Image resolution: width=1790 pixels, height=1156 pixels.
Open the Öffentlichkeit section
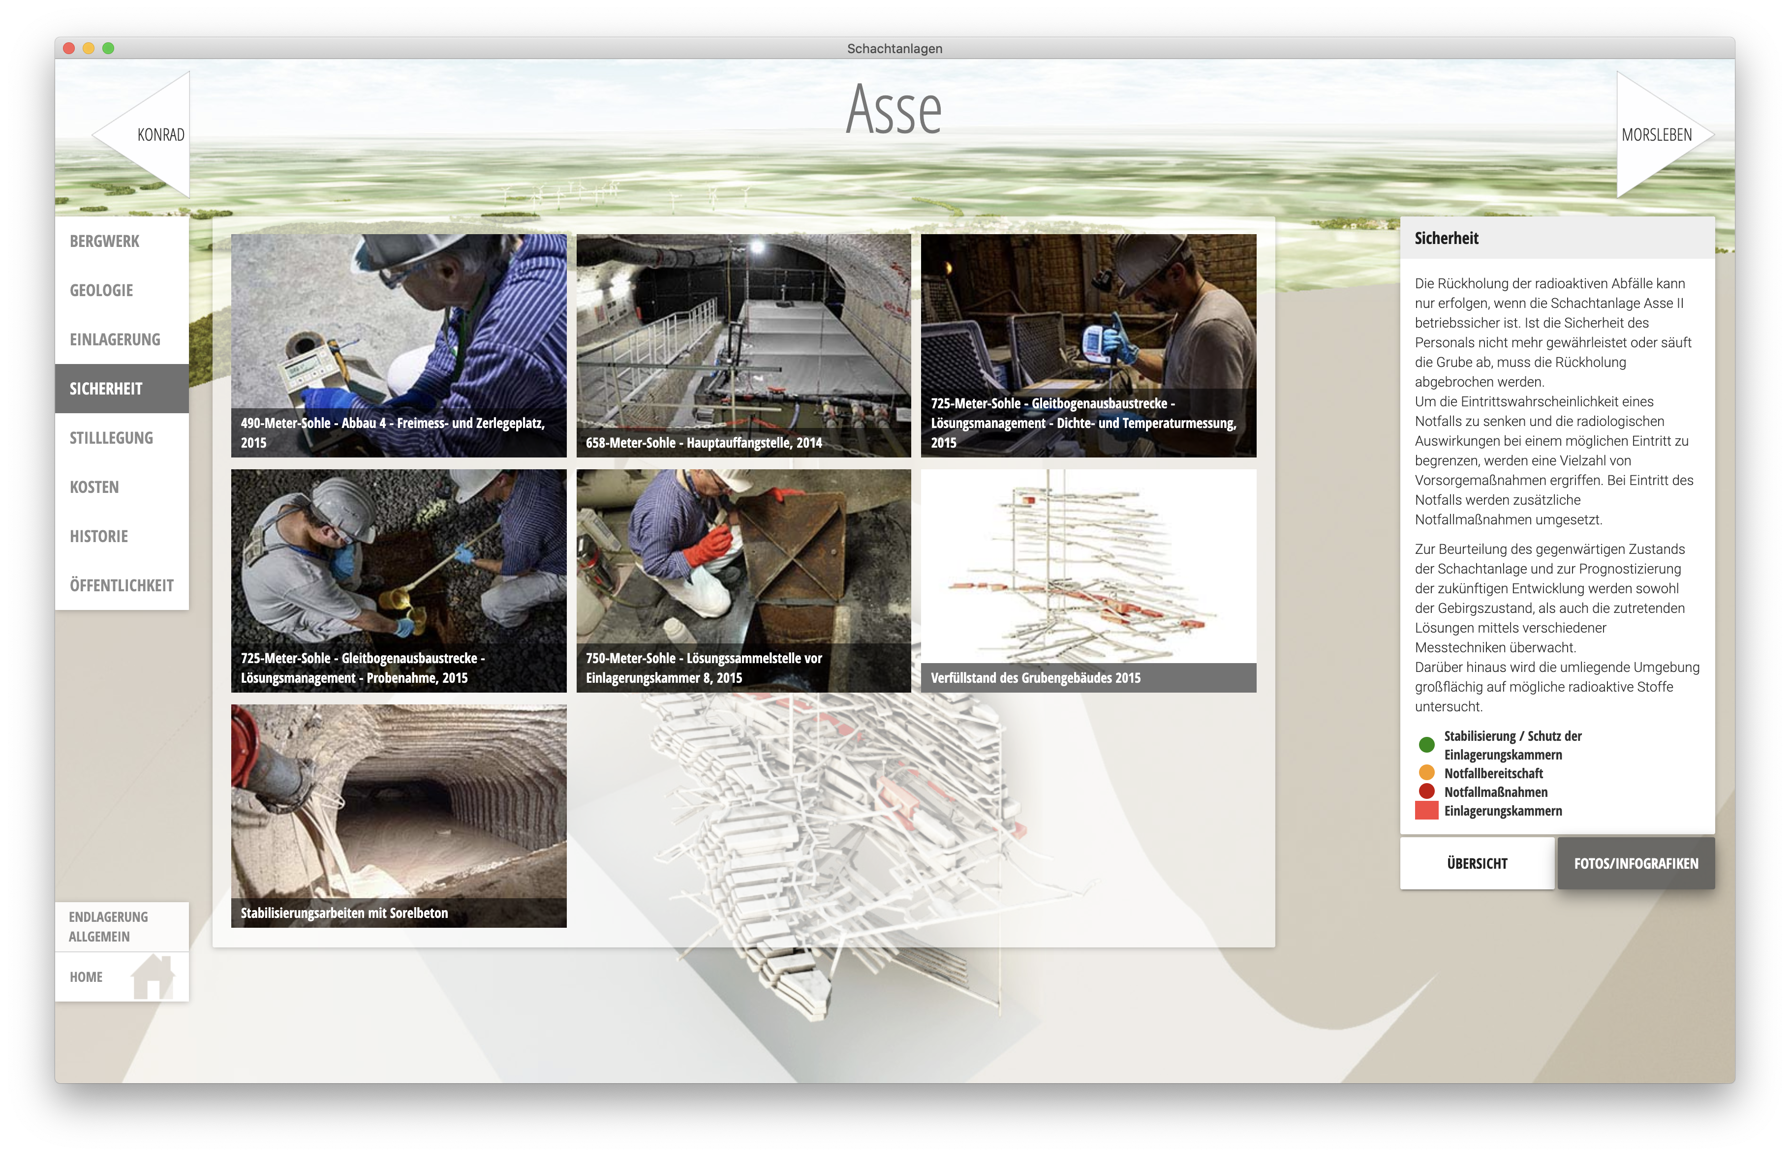(x=122, y=585)
